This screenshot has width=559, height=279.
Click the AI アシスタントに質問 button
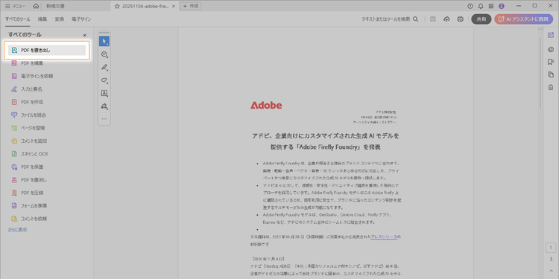524,19
